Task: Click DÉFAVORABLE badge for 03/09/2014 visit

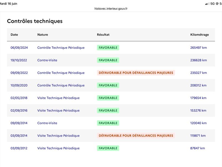Action: coord(136,136)
